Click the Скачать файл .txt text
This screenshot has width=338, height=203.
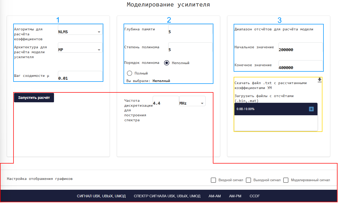[x=271, y=85]
